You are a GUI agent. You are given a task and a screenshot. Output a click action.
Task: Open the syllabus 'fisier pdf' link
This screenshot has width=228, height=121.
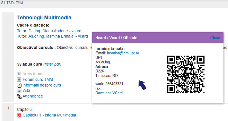point(52,64)
